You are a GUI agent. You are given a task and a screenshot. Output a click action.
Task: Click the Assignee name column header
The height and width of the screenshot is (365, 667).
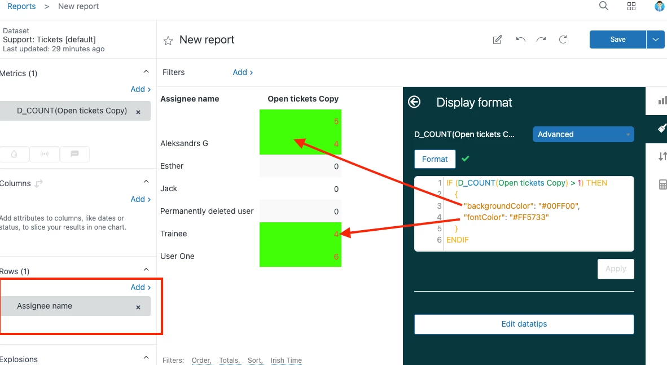tap(190, 99)
